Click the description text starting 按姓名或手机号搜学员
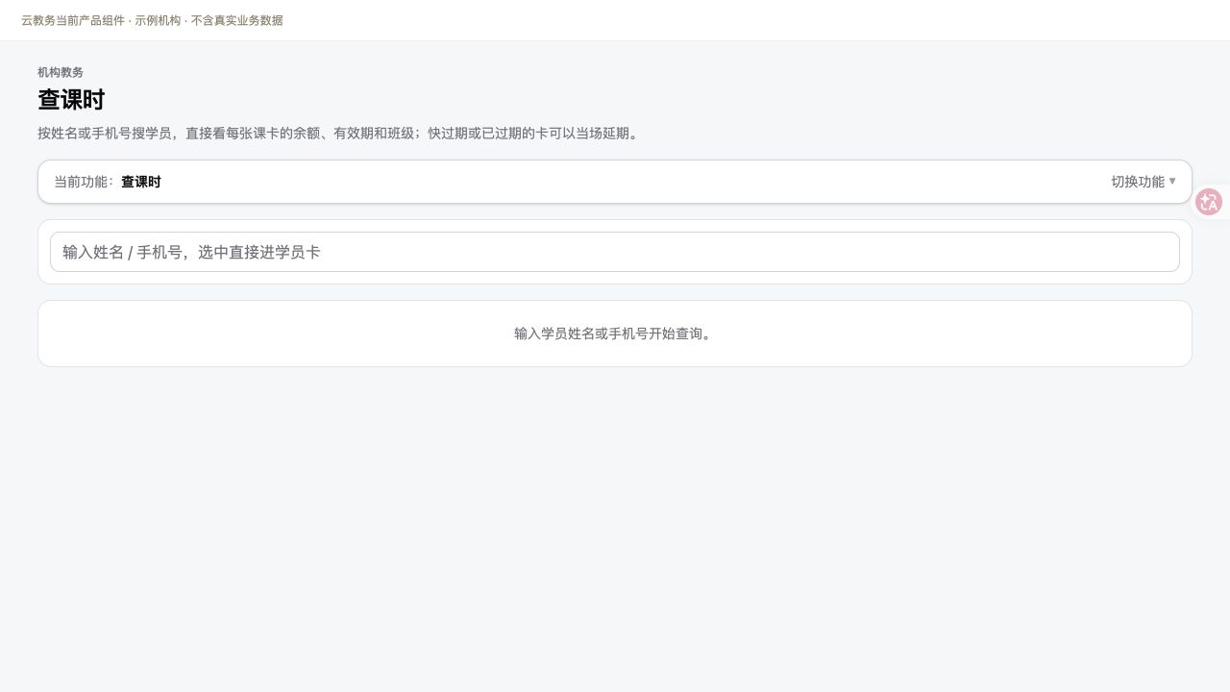Screen dimensions: 1230x692 coord(338,133)
